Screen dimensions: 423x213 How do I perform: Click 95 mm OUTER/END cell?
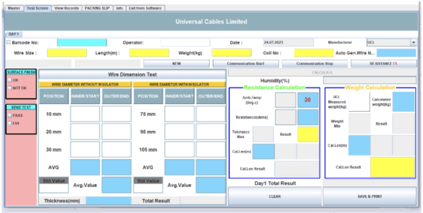click(x=211, y=132)
